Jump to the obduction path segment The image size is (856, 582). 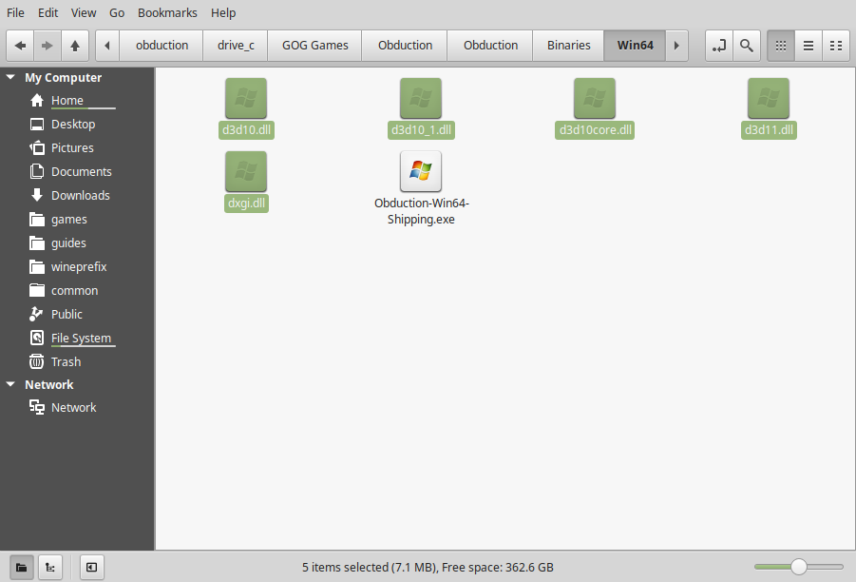pos(162,46)
